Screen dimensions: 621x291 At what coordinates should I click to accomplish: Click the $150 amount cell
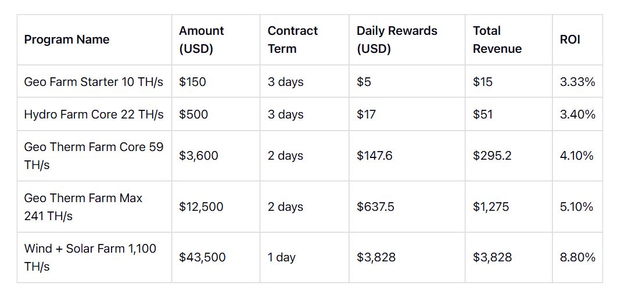(x=192, y=82)
